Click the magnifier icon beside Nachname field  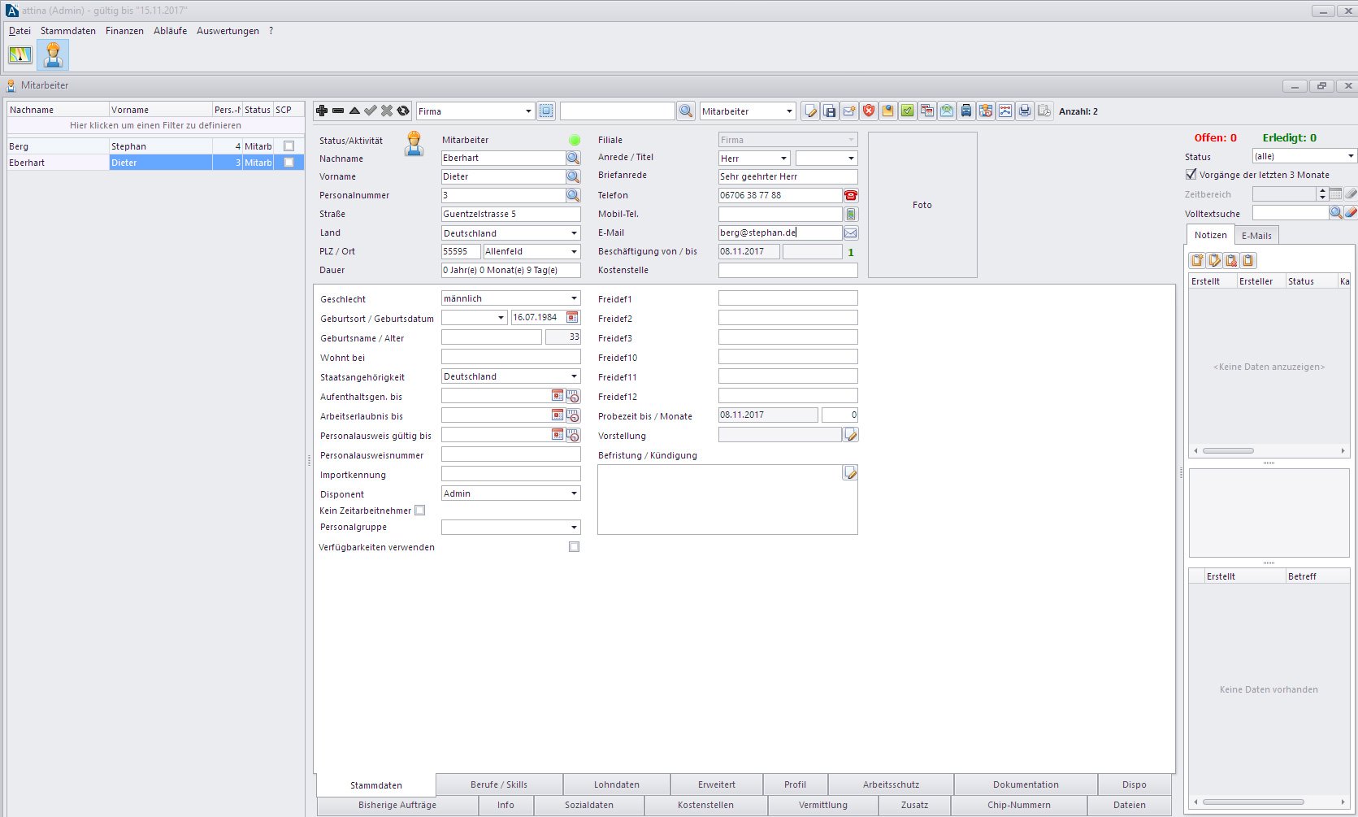573,159
